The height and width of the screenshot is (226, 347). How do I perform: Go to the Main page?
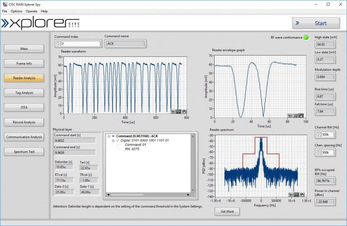tap(24, 49)
